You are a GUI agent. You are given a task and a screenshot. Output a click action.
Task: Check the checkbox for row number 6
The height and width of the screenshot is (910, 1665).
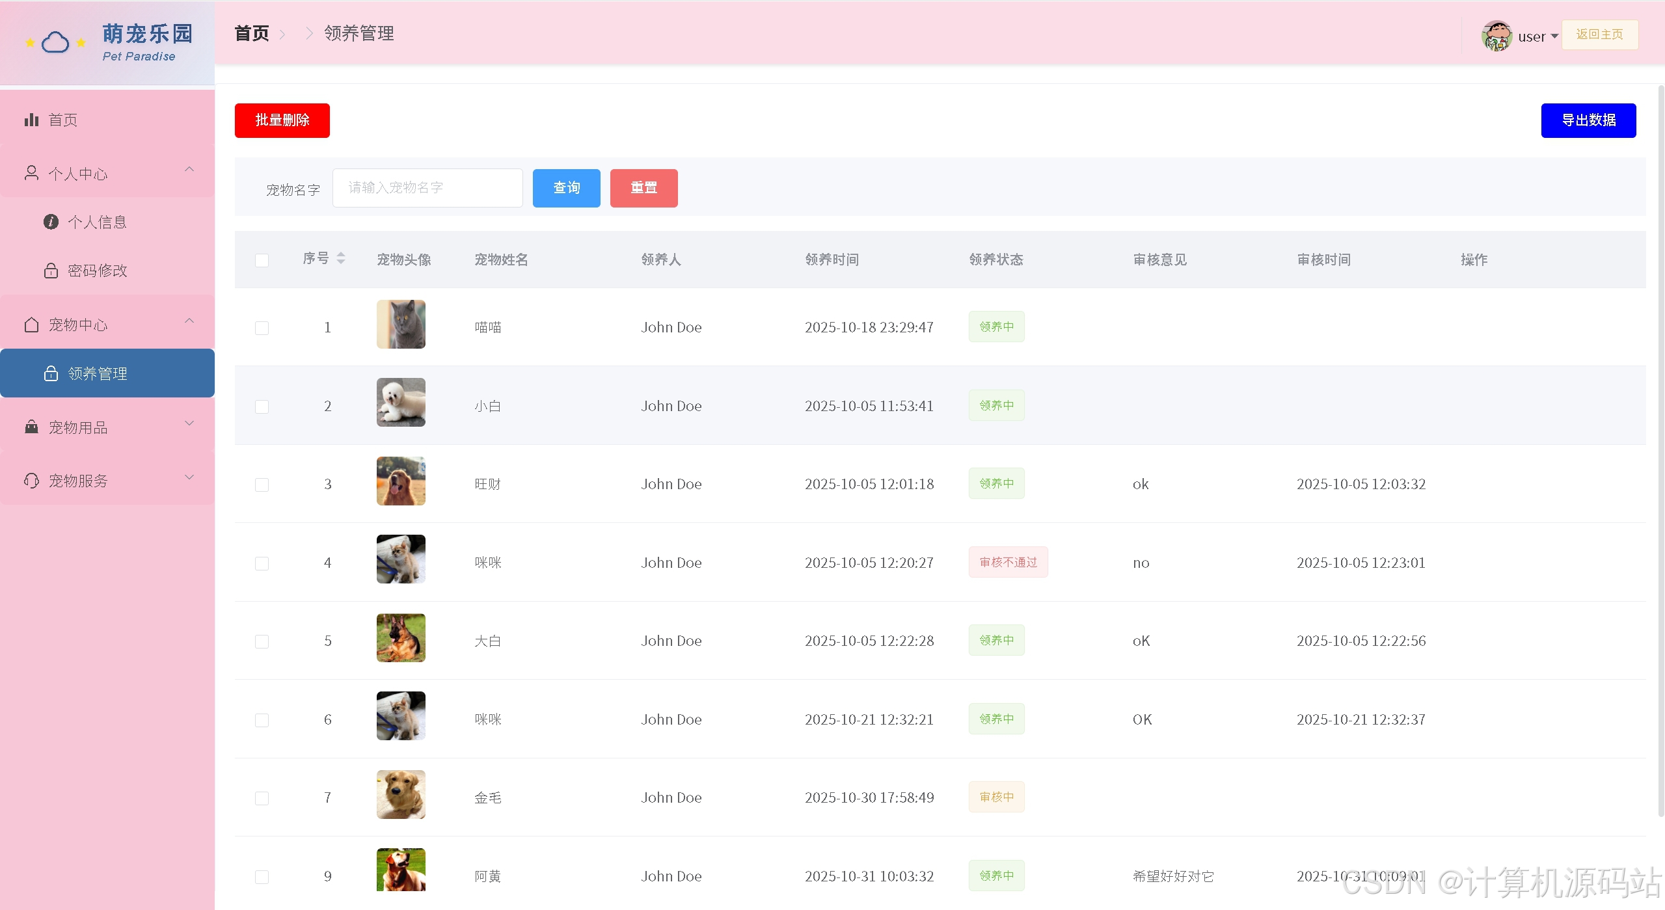tap(262, 720)
